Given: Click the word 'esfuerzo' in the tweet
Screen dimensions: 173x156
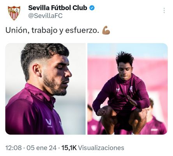Looking at the screenshot, I should click(x=81, y=30).
